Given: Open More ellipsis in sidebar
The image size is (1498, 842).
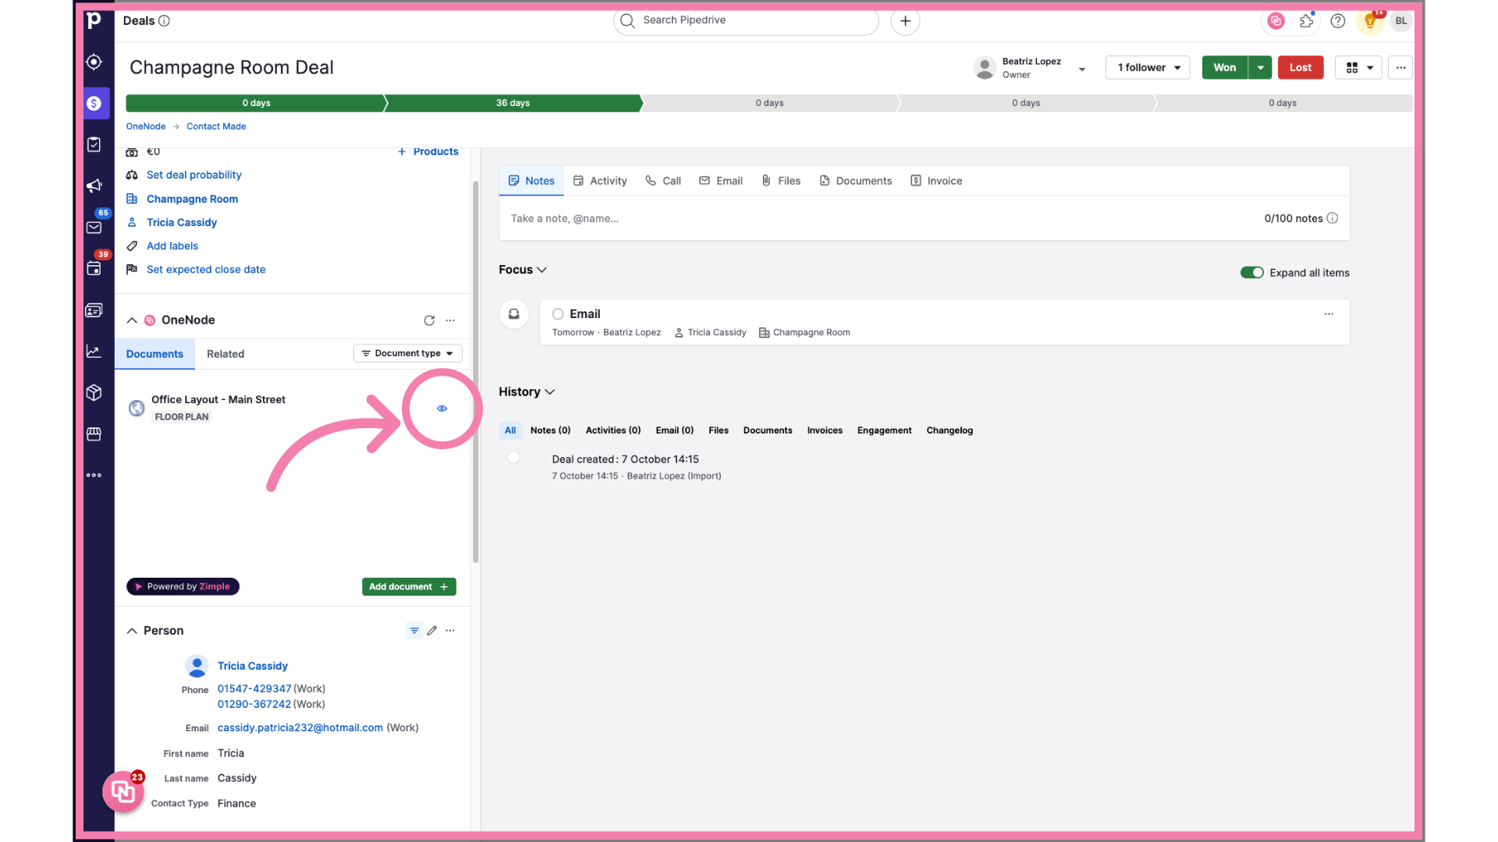Looking at the screenshot, I should pyautogui.click(x=94, y=475).
